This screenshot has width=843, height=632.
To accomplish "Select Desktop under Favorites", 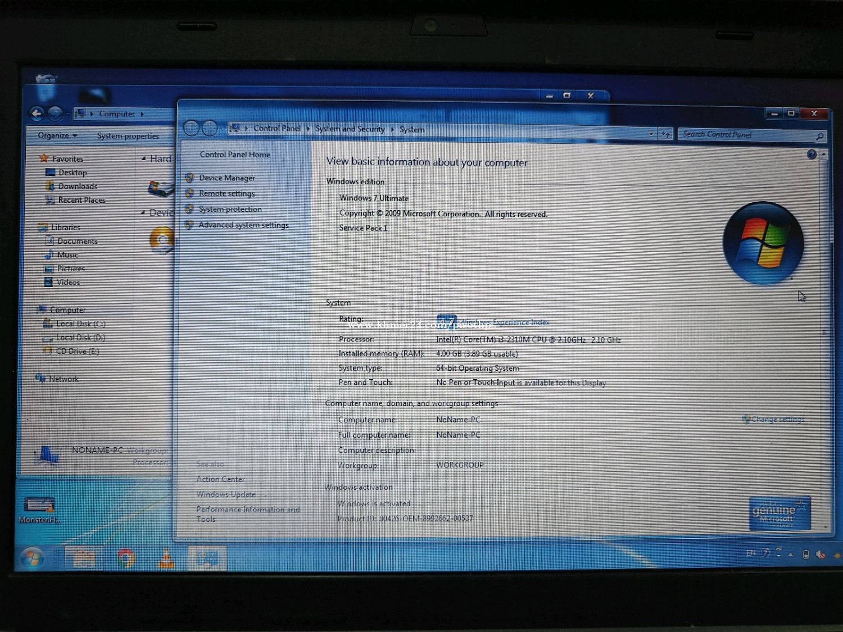I will [72, 172].
